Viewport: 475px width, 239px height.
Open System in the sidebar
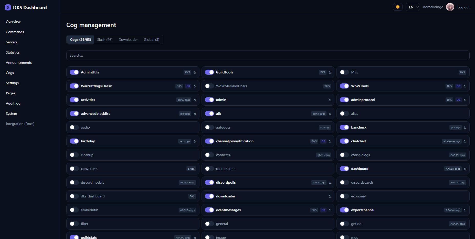click(12, 114)
